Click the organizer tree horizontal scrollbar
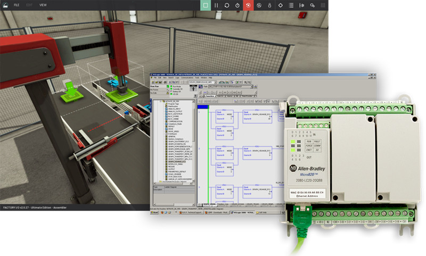 (174, 184)
